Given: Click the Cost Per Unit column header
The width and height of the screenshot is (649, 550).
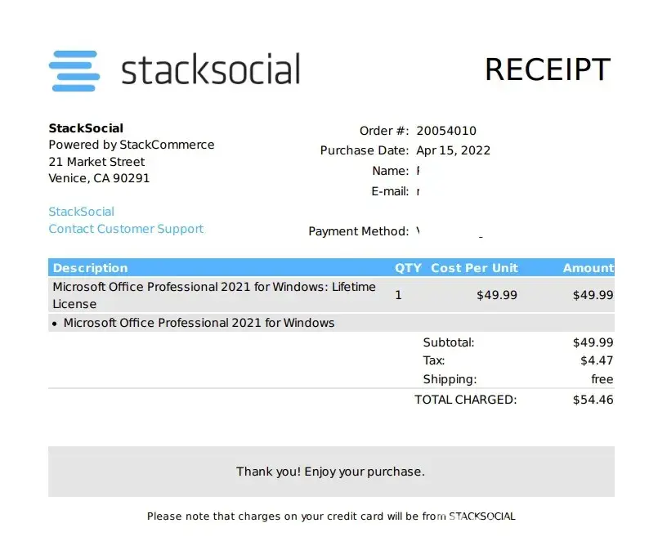Looking at the screenshot, I should pos(474,268).
